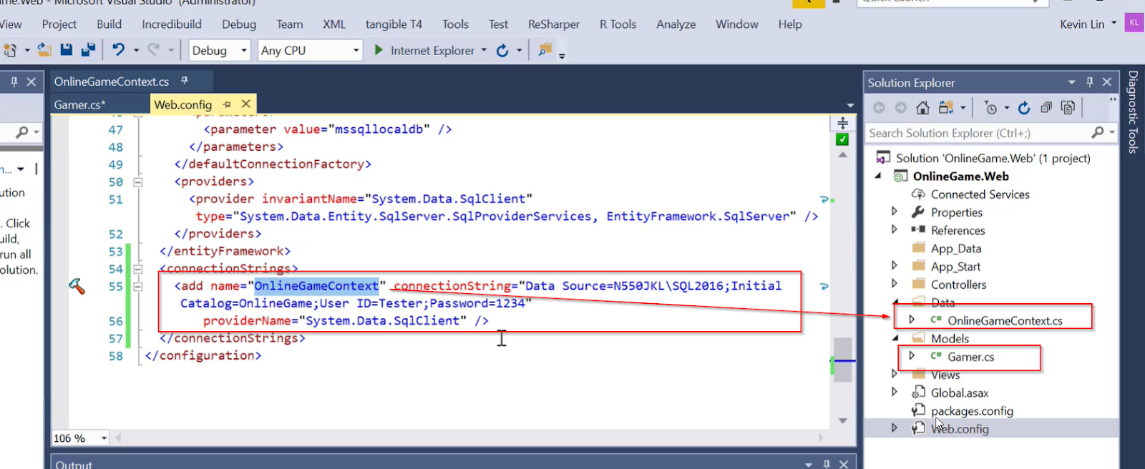1145x469 pixels.
Task: Collapse the add element region at line 55
Action: point(138,287)
